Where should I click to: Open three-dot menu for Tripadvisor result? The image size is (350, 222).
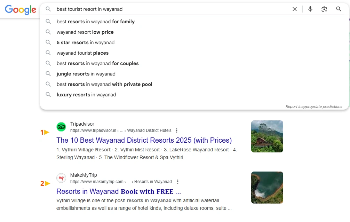pos(177,130)
